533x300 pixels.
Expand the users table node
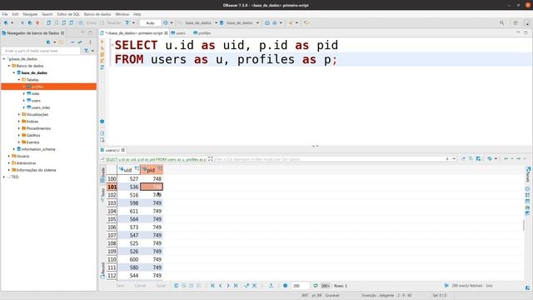(24, 101)
